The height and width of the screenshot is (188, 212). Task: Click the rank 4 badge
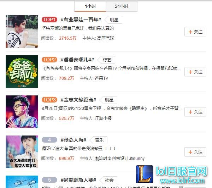coord(49,140)
